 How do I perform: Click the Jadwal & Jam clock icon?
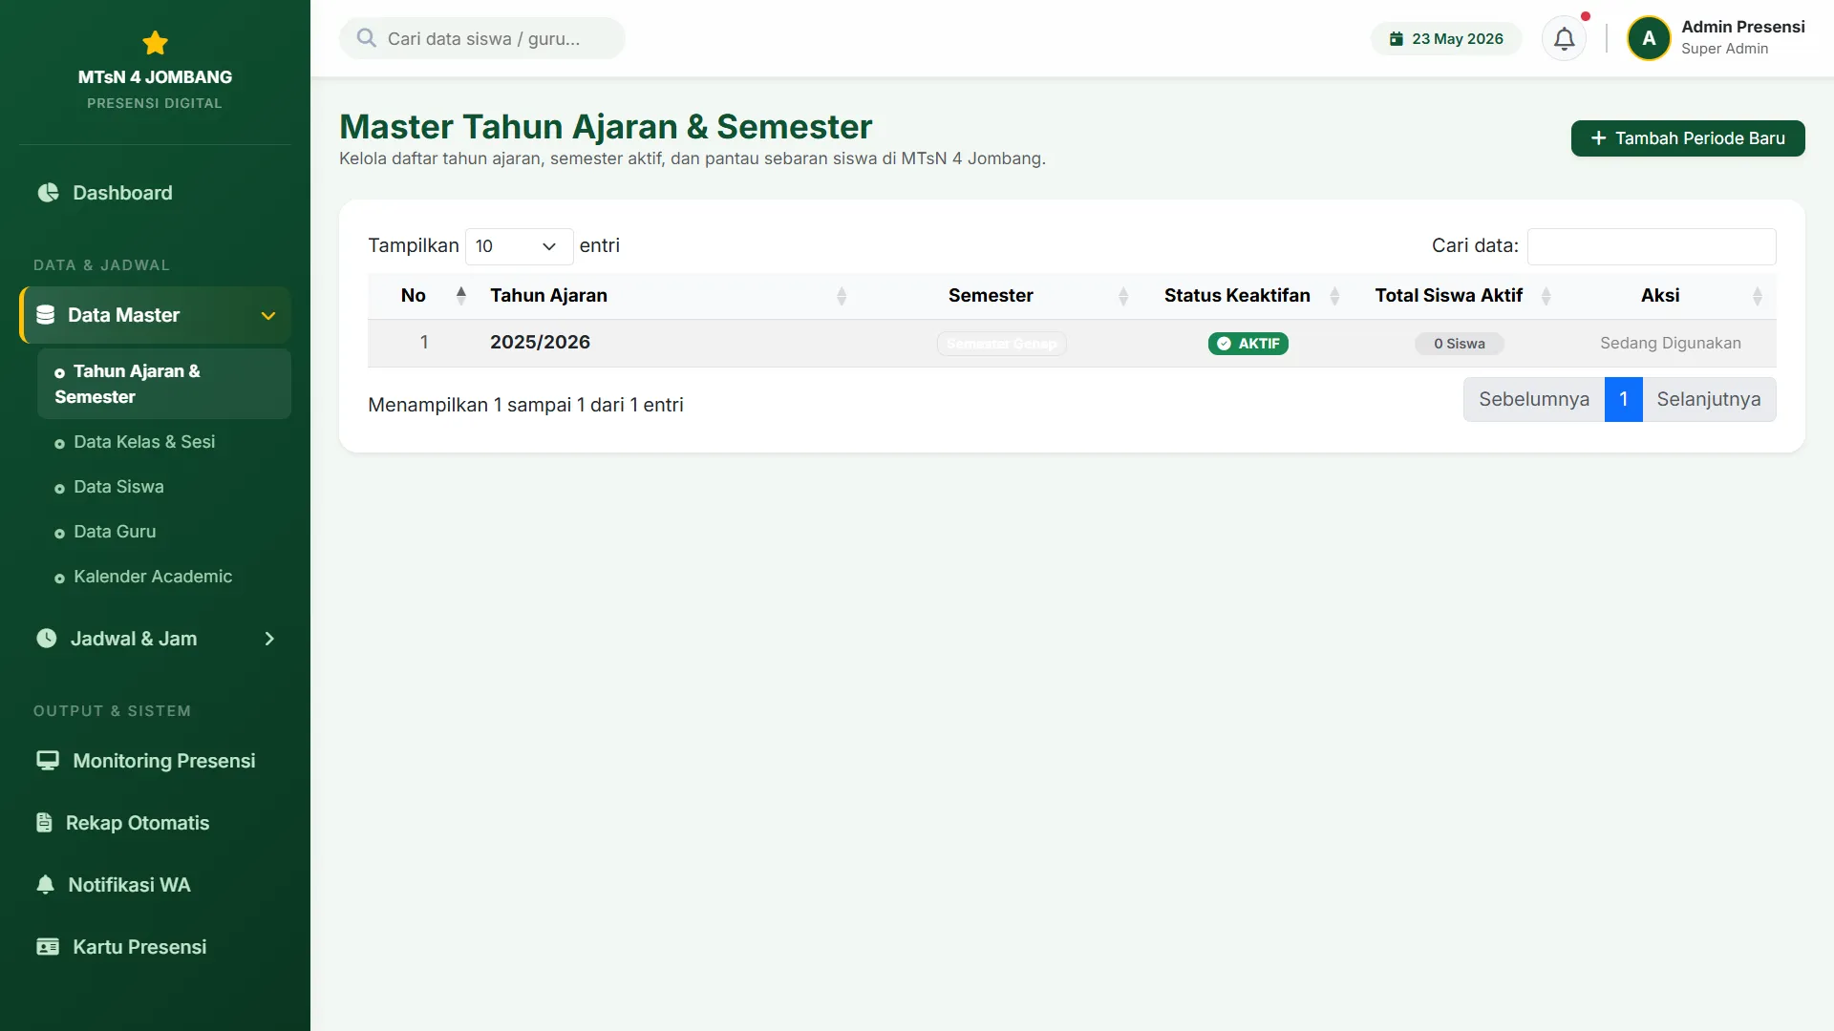click(x=47, y=639)
